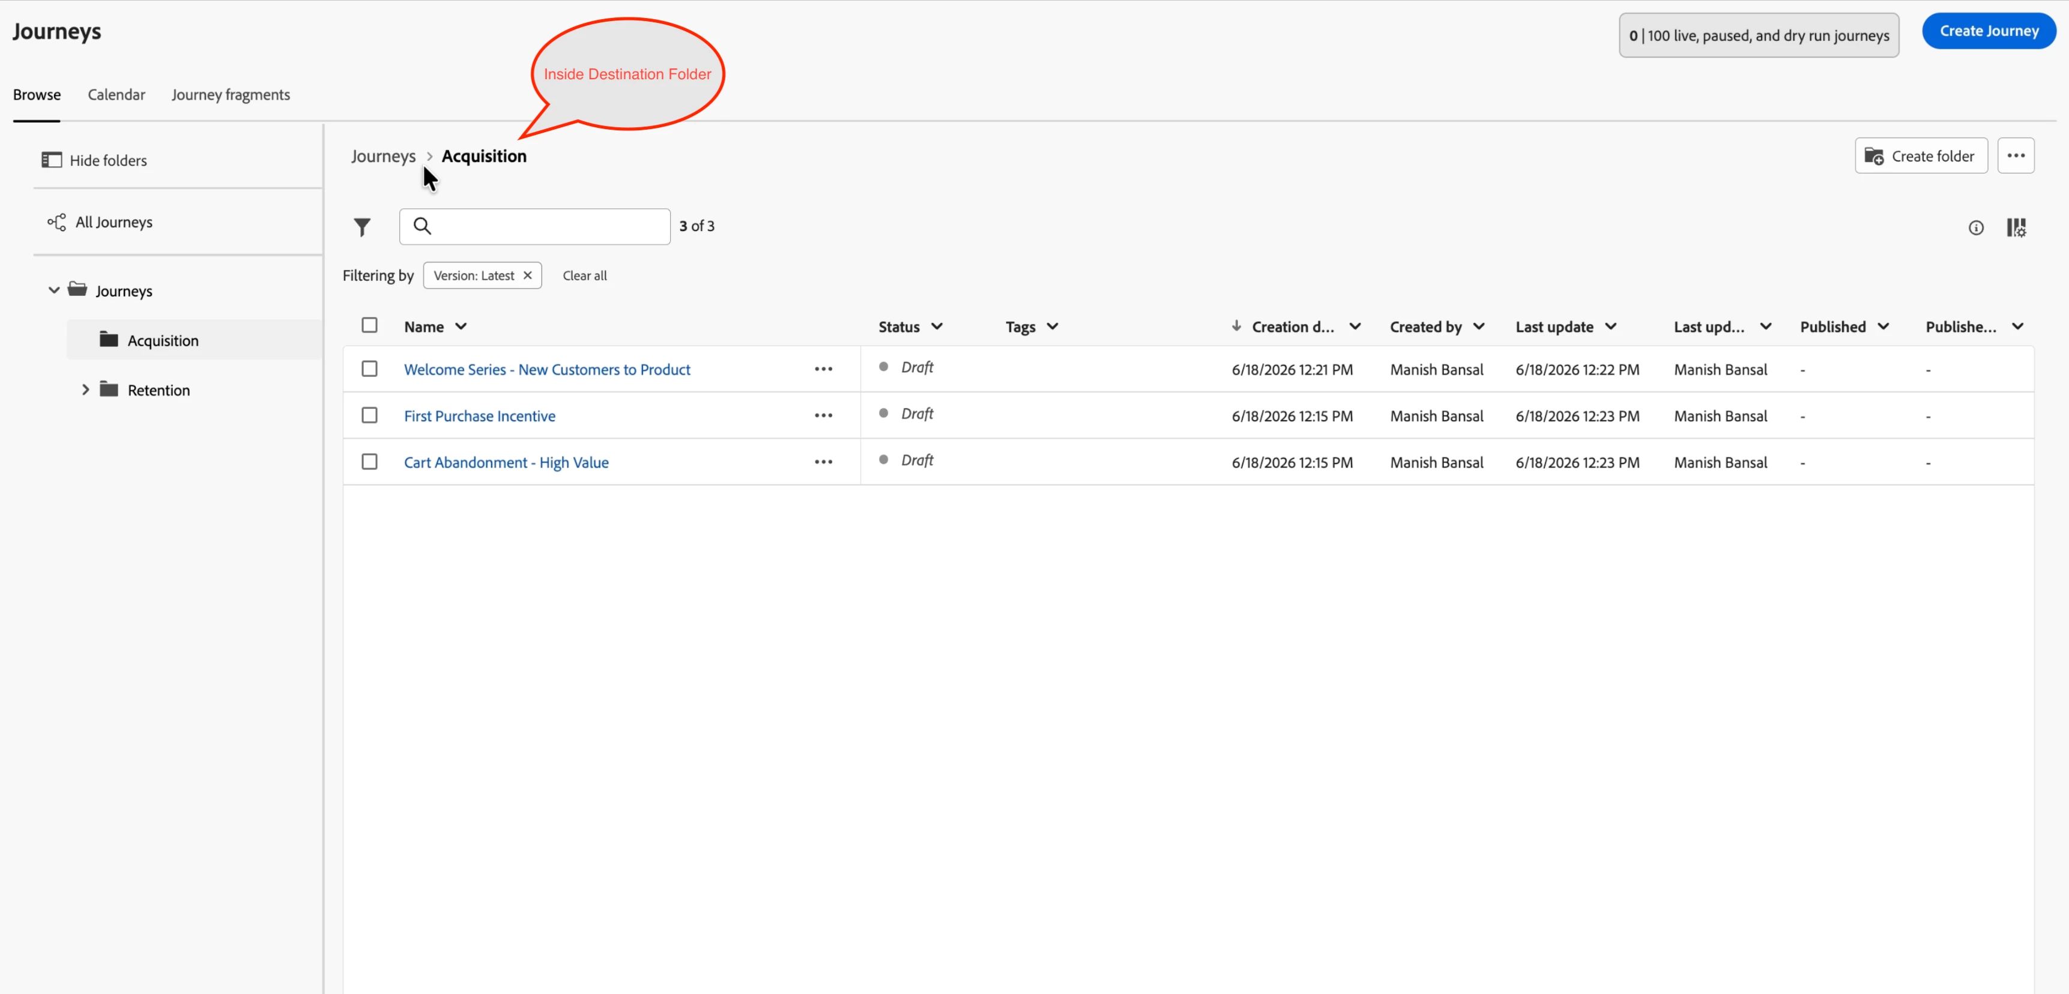This screenshot has height=994, width=2069.
Task: Open the Last update column dropdown
Action: (1610, 326)
